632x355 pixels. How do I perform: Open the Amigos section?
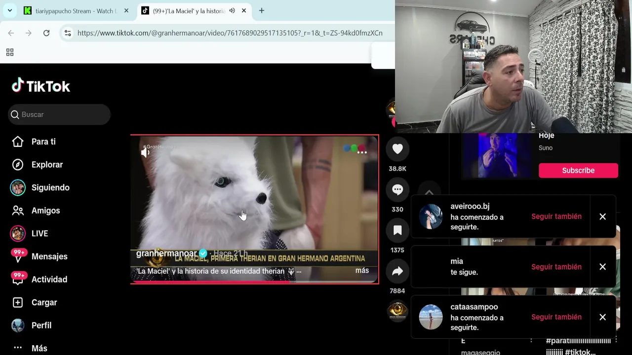coord(45,211)
